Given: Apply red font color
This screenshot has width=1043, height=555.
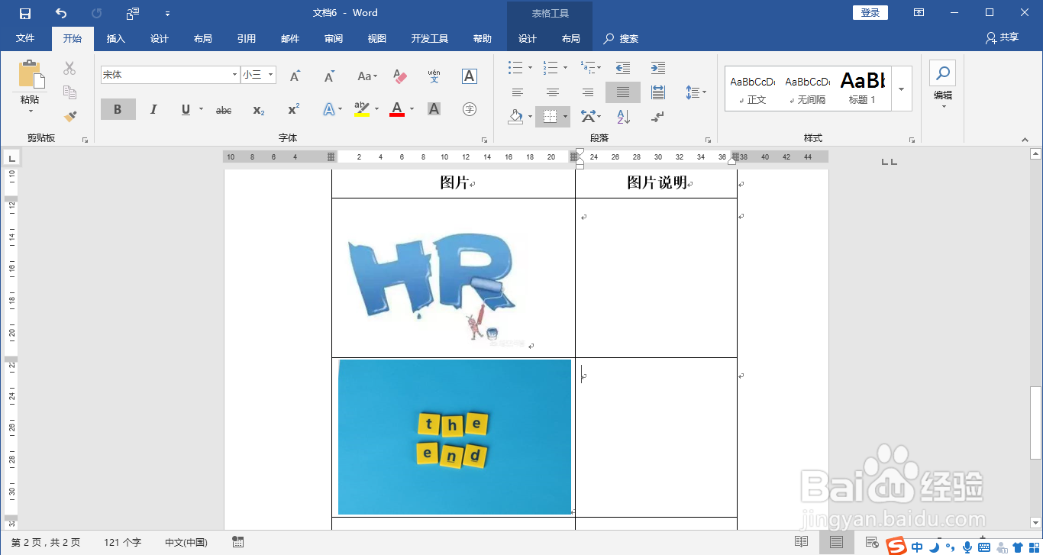Looking at the screenshot, I should pyautogui.click(x=397, y=109).
